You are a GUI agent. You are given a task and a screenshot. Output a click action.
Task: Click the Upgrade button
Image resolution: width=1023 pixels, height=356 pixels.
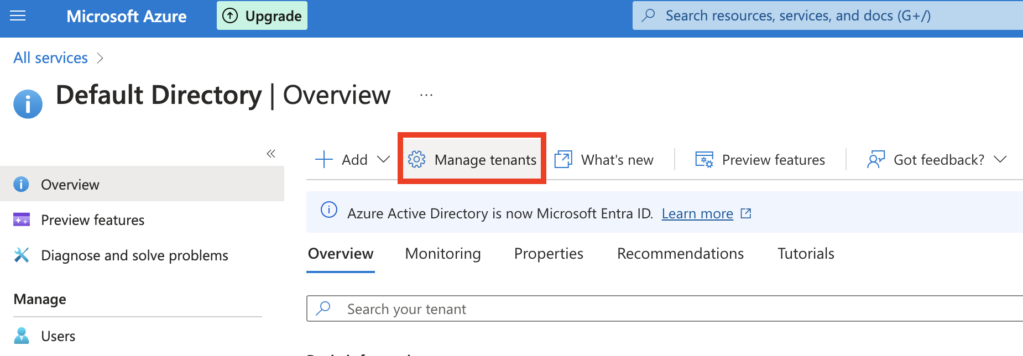262,16
